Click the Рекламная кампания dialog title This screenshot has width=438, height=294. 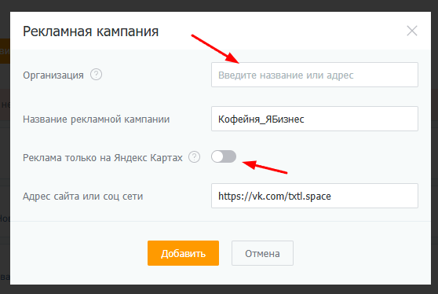90,31
